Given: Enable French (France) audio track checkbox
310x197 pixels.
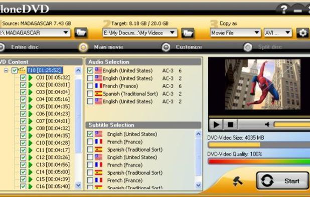Looking at the screenshot, I should pyautogui.click(x=90, y=86).
